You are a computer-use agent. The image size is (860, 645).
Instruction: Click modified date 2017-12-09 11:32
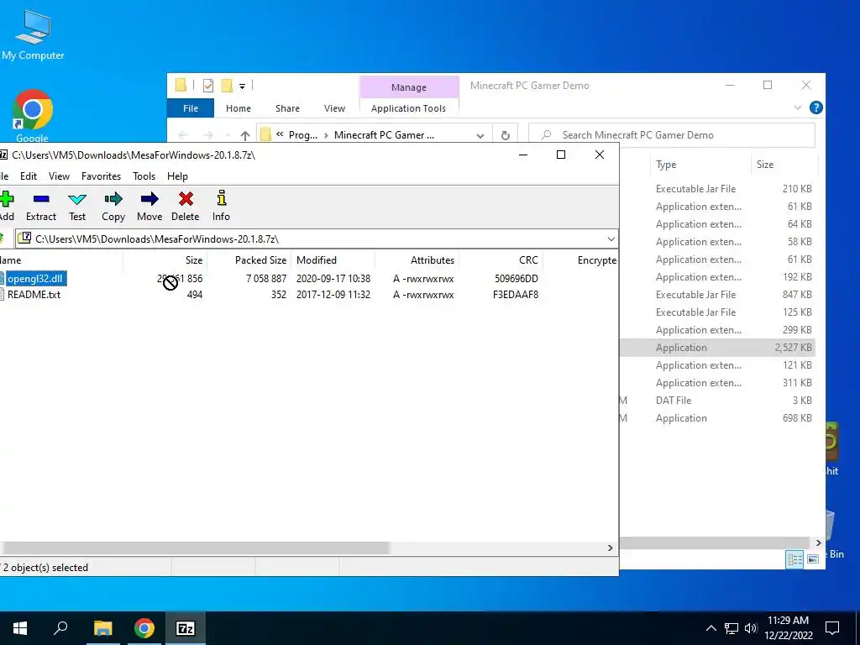pyautogui.click(x=333, y=295)
